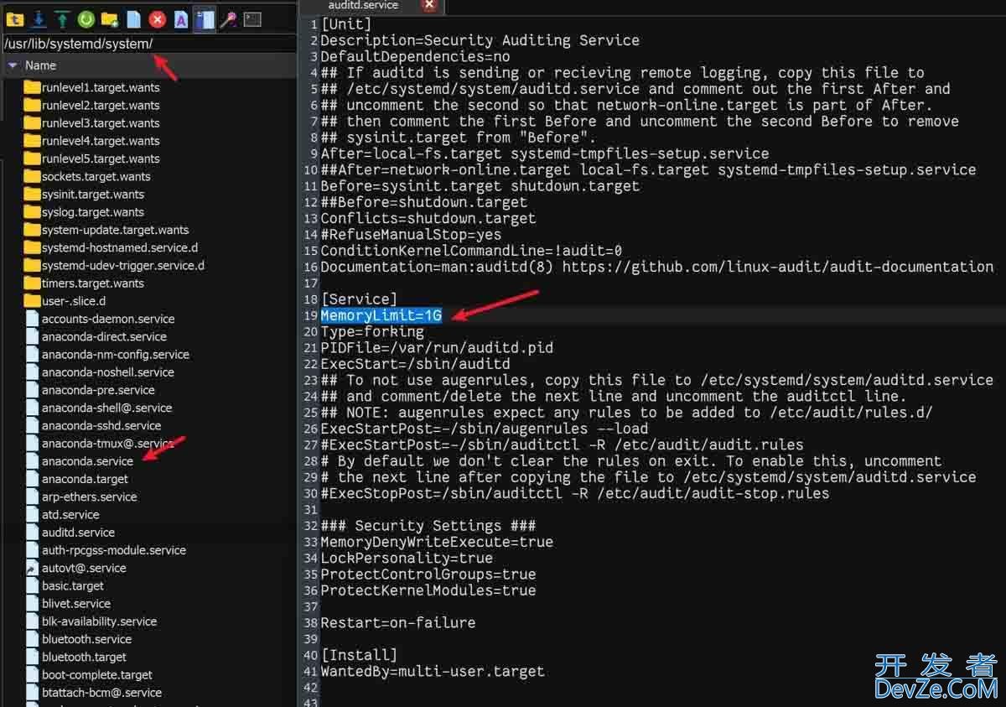
Task: Create a new folder with the toolbar icon
Action: pyautogui.click(x=110, y=18)
